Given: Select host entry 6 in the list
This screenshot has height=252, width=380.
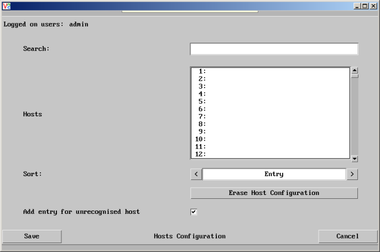Looking at the screenshot, I should click(270, 109).
